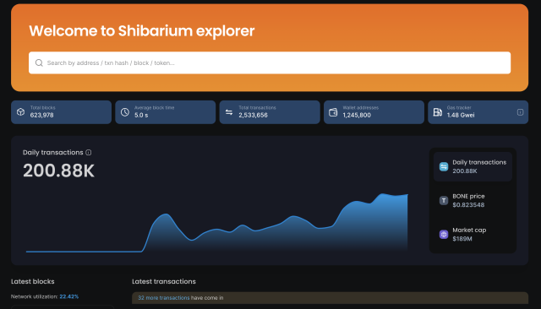
Task: Open the Gas tracker info icon
Action: [521, 112]
